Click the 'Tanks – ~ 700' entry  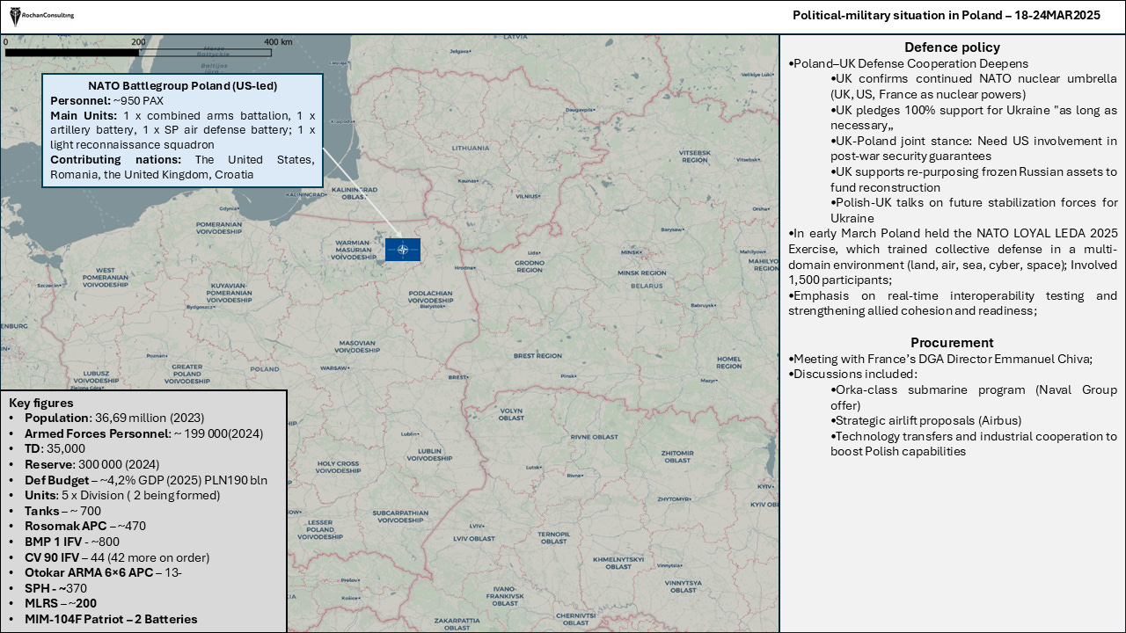(62, 511)
